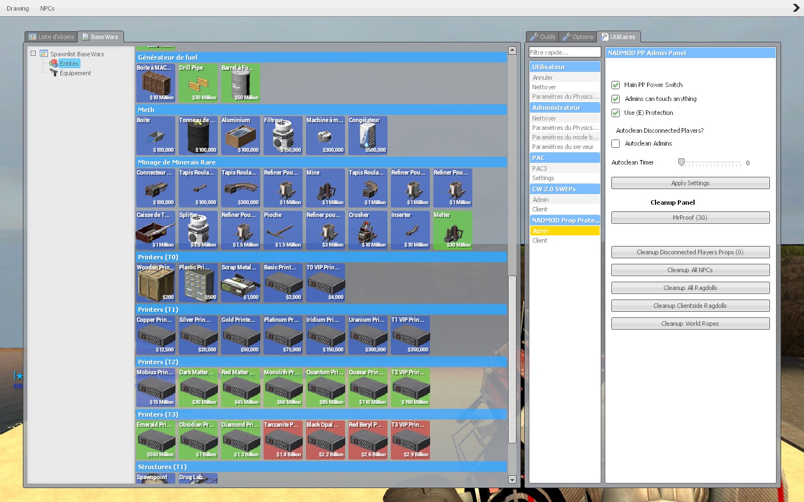Screen dimensions: 804x502
Task: Collapse the PAC category header
Action: [564, 158]
